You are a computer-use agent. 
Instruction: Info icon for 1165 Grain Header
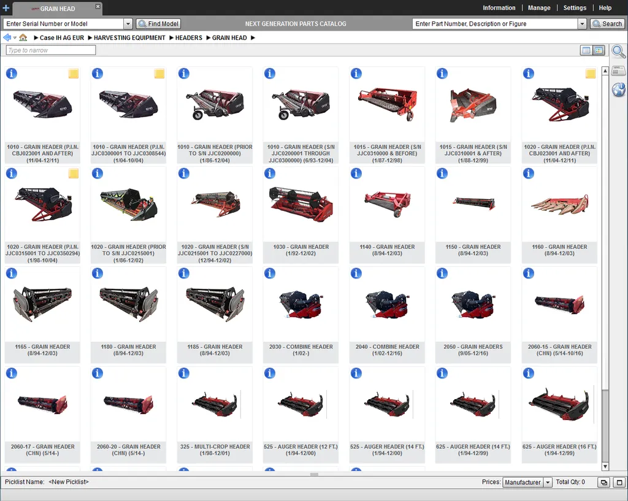12,273
